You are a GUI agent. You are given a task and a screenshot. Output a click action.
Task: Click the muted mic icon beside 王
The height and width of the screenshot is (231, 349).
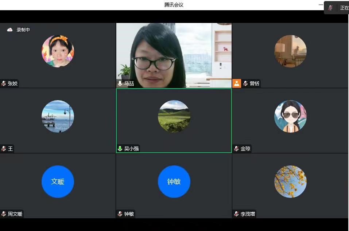click(4, 149)
